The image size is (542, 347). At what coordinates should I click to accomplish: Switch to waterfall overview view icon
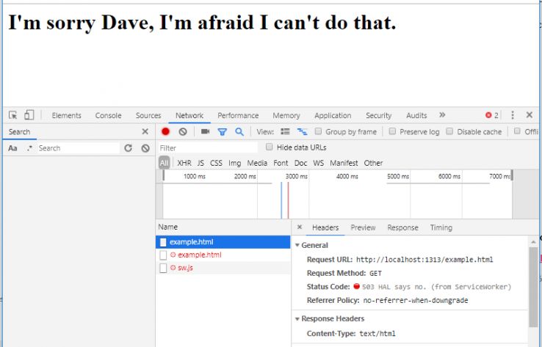coord(302,132)
